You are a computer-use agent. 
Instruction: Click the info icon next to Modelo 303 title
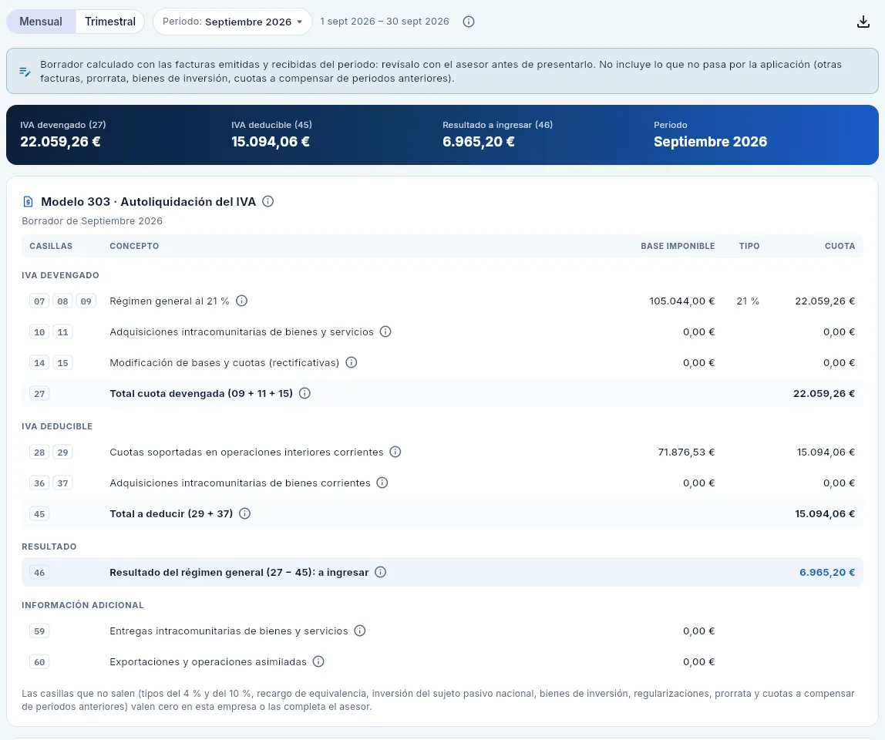pyautogui.click(x=268, y=201)
